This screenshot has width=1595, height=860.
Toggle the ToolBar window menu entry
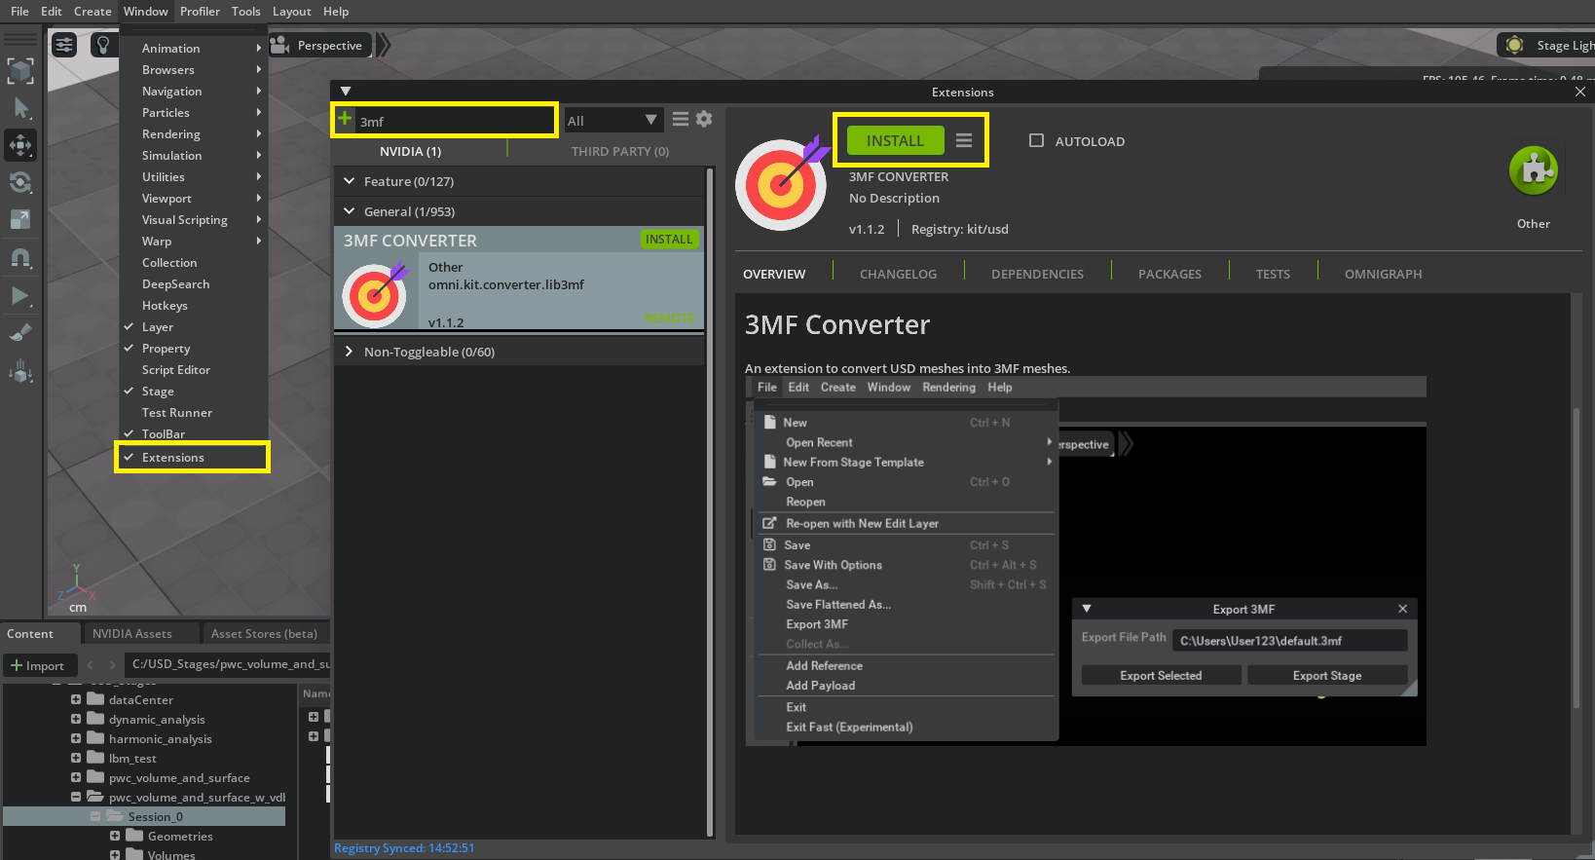point(193,434)
